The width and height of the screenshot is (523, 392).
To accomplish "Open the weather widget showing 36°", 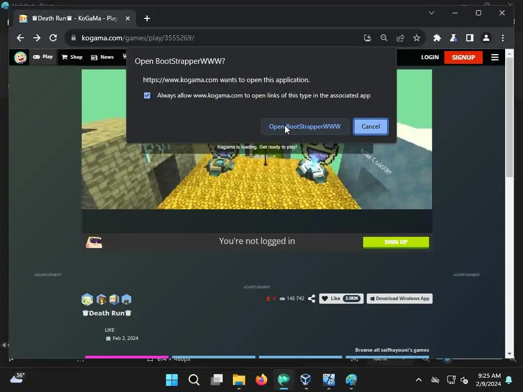I will pos(17,378).
